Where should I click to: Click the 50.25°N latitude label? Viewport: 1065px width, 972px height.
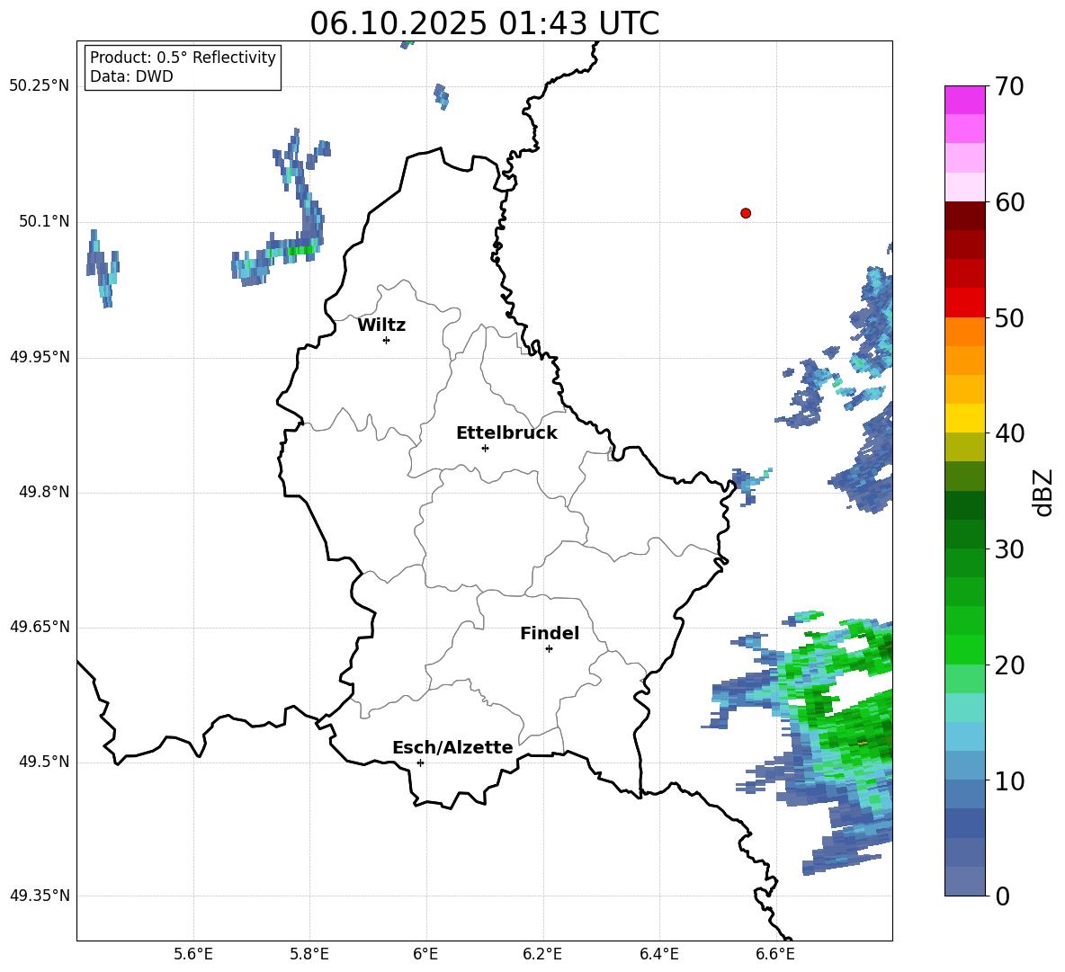pos(39,86)
